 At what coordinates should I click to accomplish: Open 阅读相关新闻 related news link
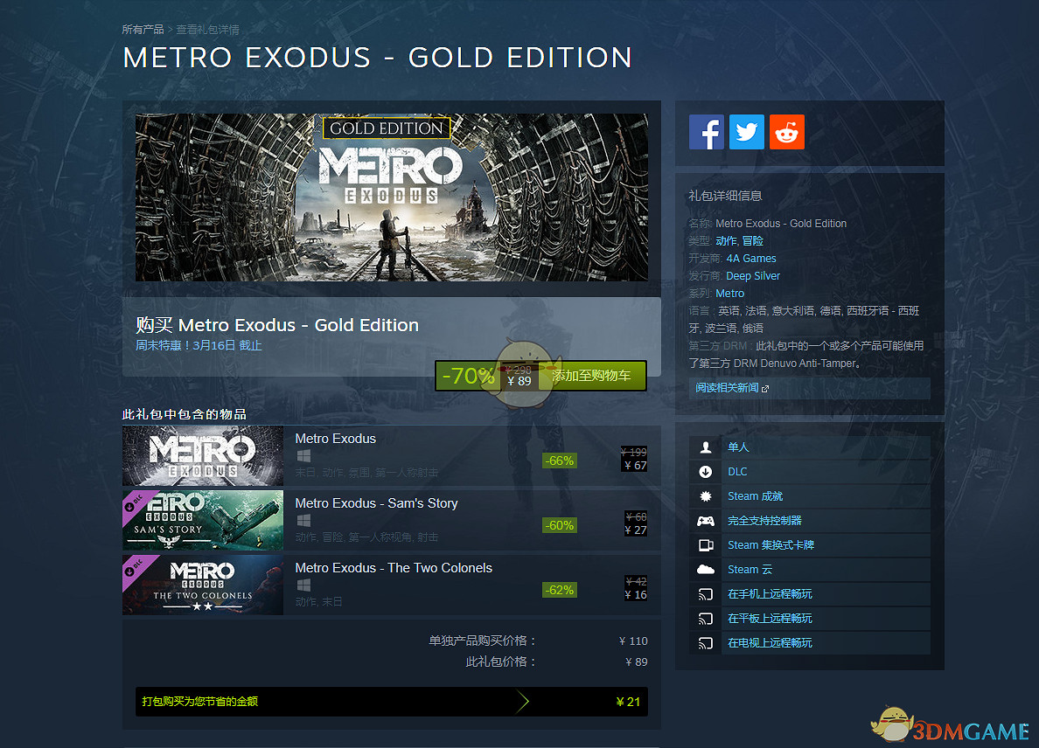[731, 388]
